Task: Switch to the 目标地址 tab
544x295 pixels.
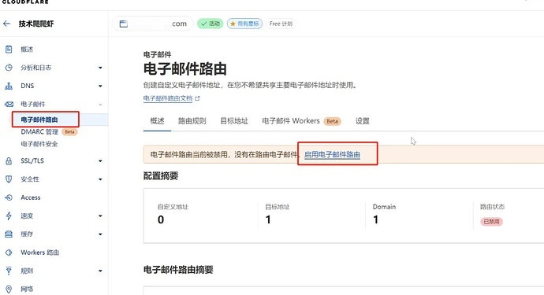Action: [234, 121]
